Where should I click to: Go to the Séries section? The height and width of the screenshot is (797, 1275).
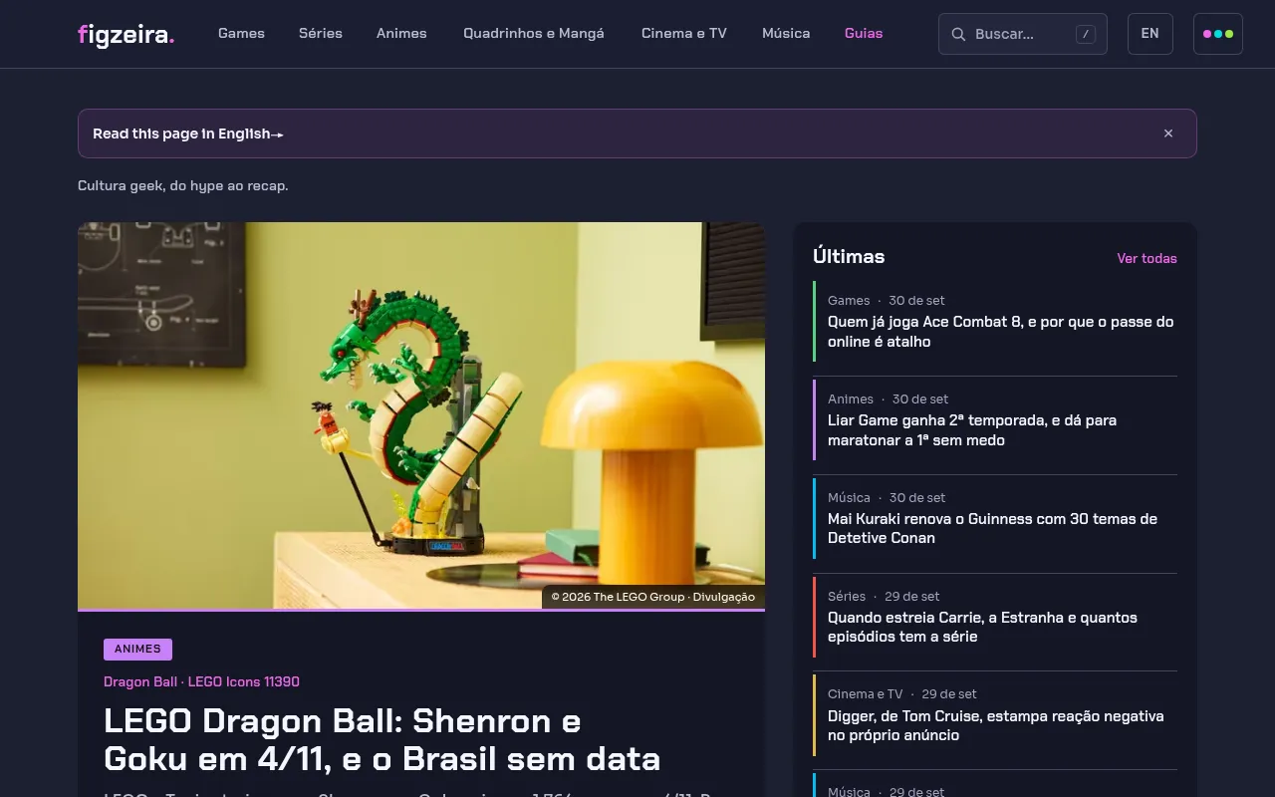321,34
